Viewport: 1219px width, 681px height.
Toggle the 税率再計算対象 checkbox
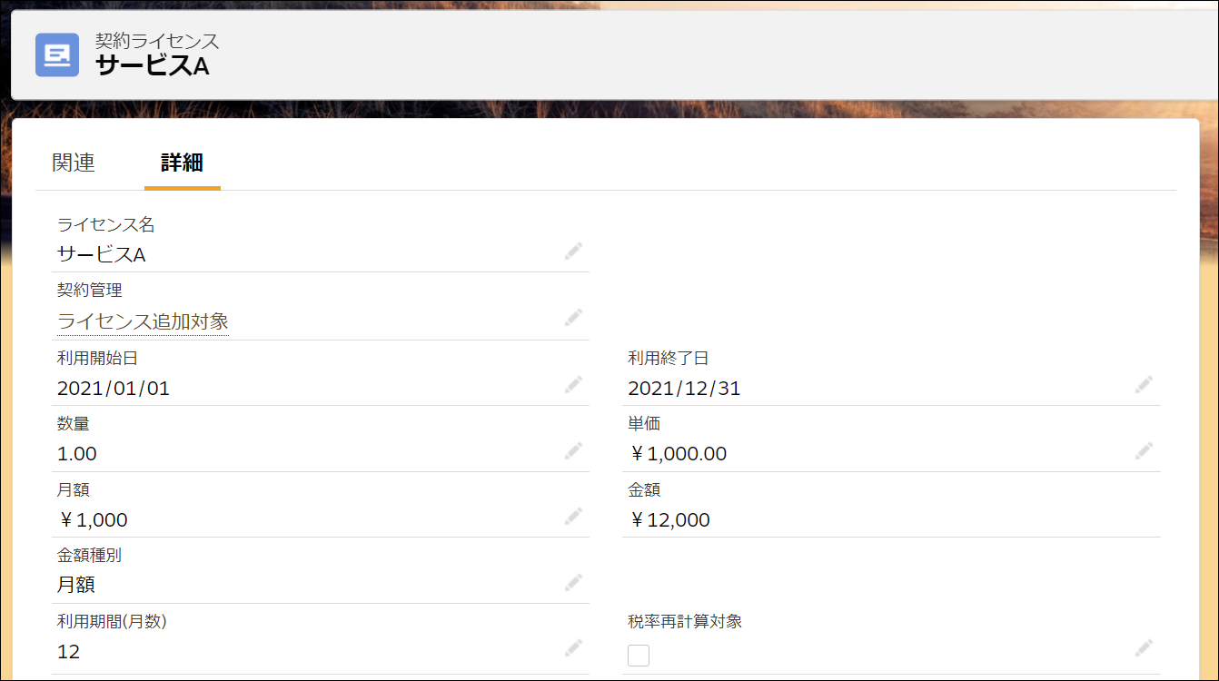point(639,655)
